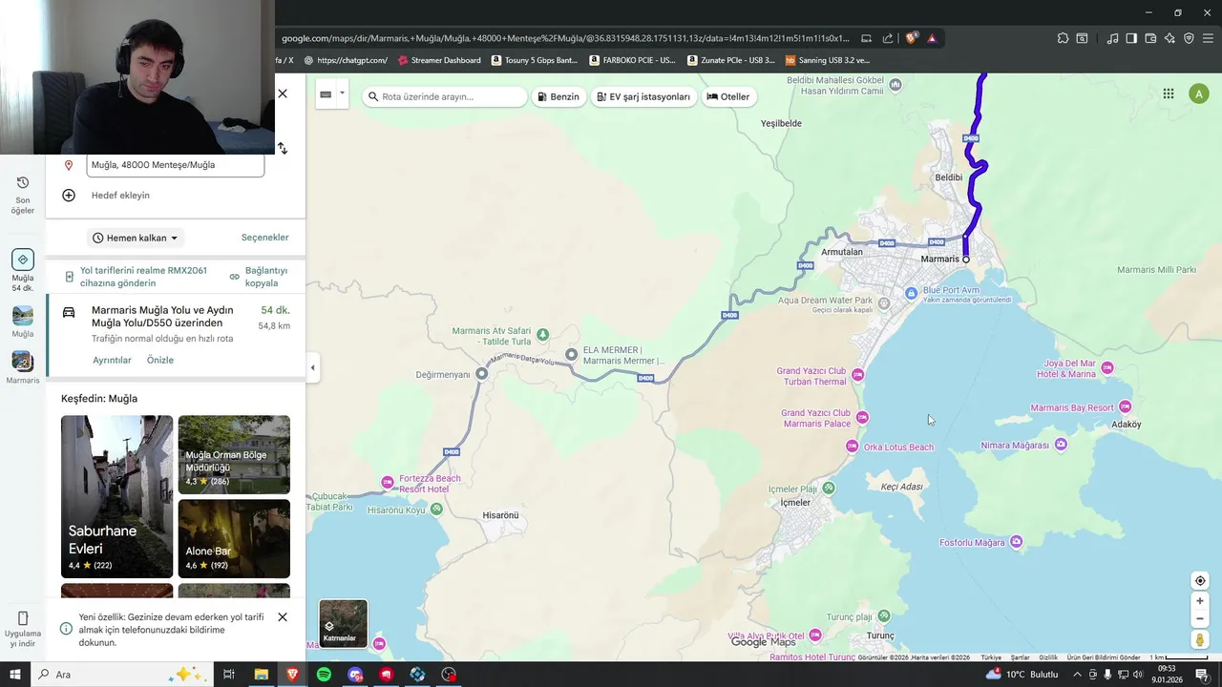Image resolution: width=1222 pixels, height=687 pixels.
Task: Click the İçmeler Plajı beach marker
Action: click(829, 488)
